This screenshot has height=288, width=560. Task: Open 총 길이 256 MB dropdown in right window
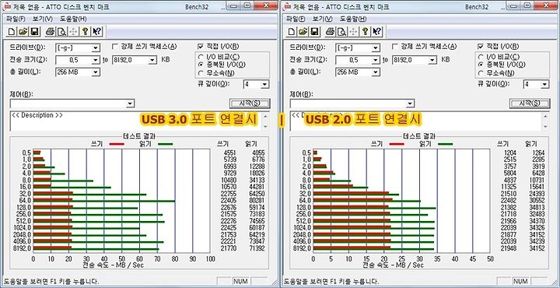[x=376, y=72]
